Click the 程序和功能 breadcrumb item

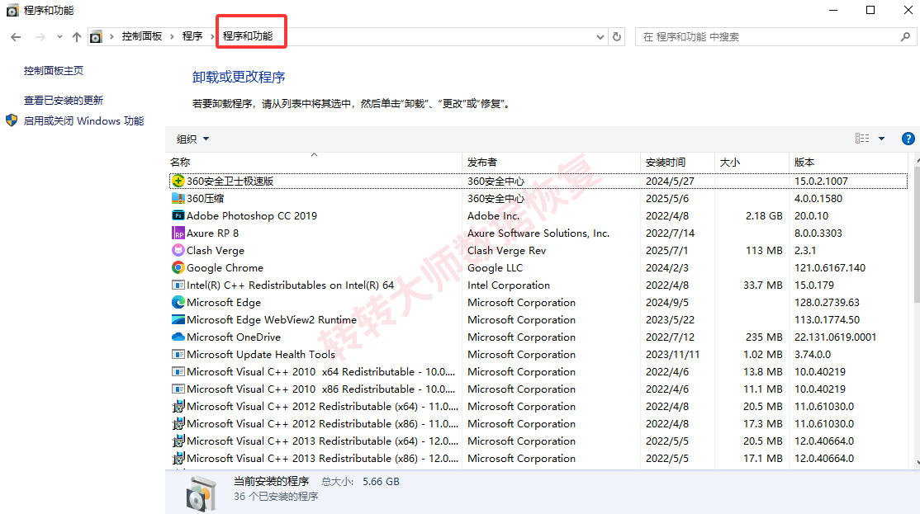(x=248, y=36)
